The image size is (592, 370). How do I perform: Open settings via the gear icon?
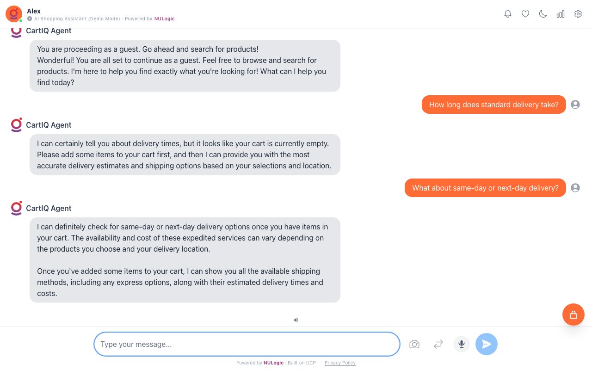578,14
